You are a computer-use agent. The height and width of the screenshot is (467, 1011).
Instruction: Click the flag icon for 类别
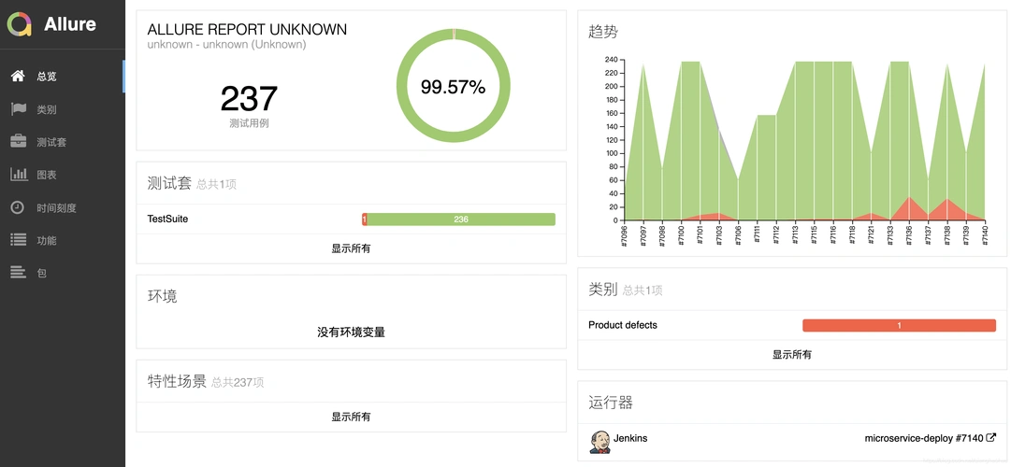click(18, 109)
